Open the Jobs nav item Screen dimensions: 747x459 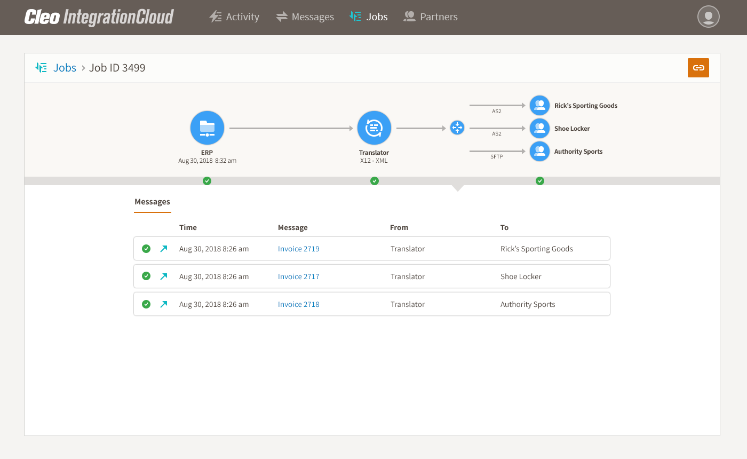click(x=369, y=17)
